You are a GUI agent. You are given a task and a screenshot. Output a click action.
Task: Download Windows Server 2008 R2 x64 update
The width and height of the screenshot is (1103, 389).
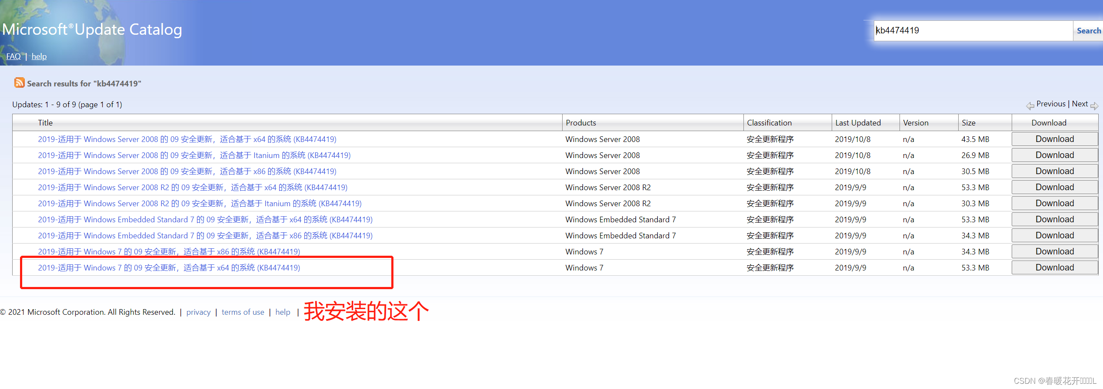pyautogui.click(x=1055, y=187)
